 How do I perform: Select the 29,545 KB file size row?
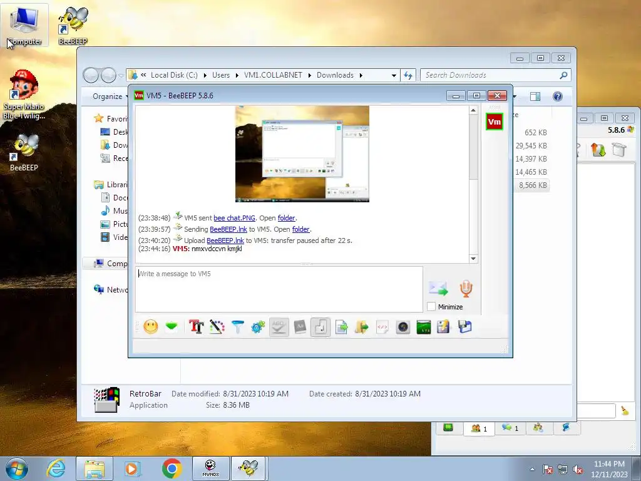(531, 145)
